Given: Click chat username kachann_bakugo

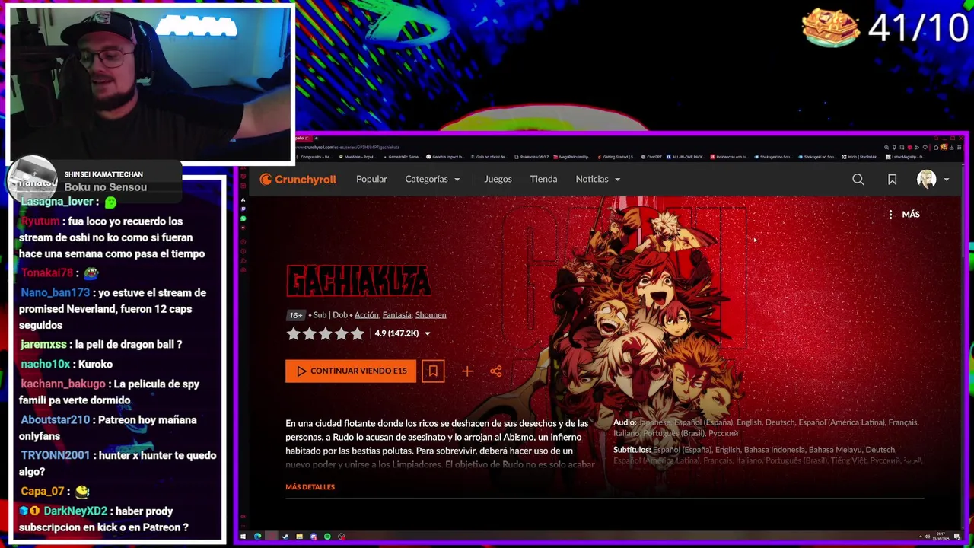Looking at the screenshot, I should click(63, 384).
